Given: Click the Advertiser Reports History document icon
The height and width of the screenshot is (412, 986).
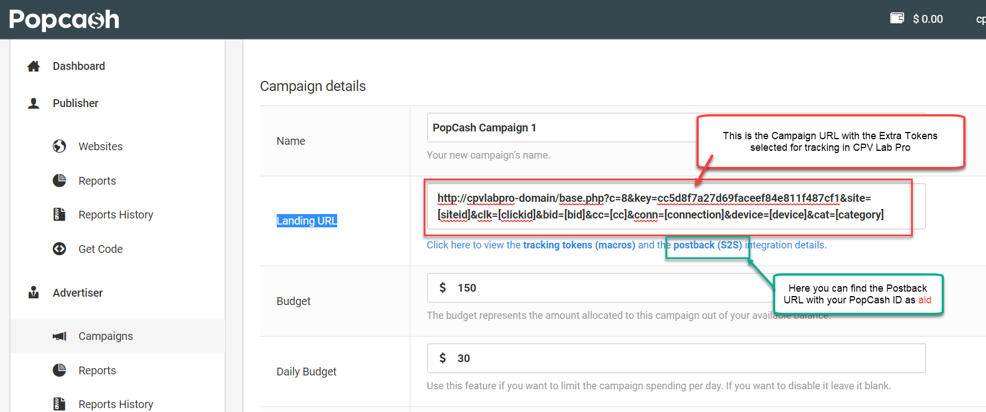Looking at the screenshot, I should pos(59,404).
